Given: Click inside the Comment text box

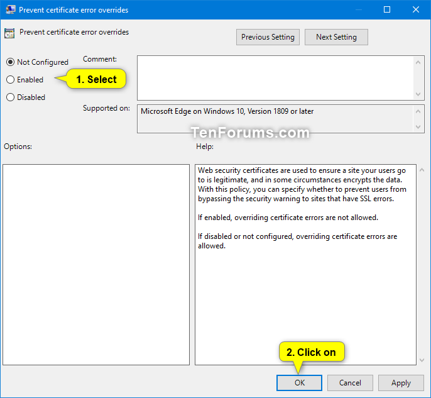Looking at the screenshot, I should pos(275,78).
